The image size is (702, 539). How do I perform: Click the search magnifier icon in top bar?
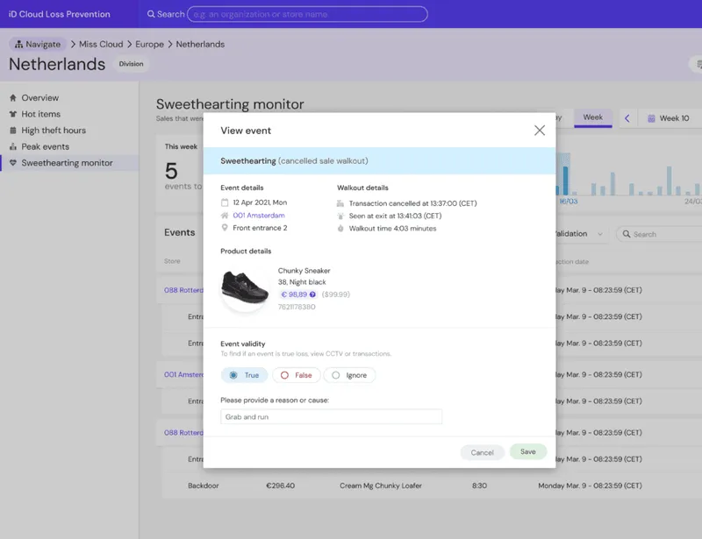151,14
